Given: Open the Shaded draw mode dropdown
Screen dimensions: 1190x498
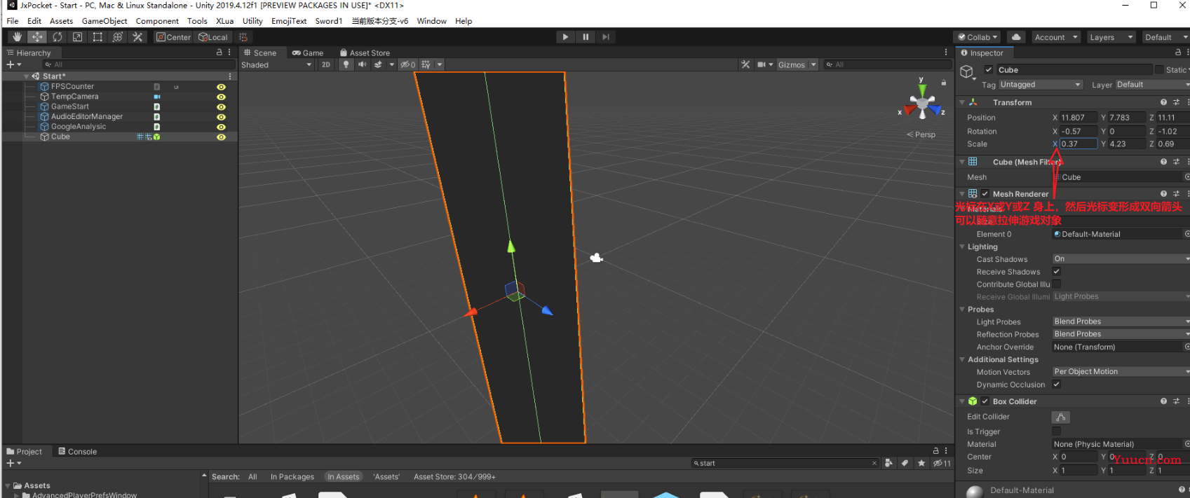Looking at the screenshot, I should pos(276,64).
